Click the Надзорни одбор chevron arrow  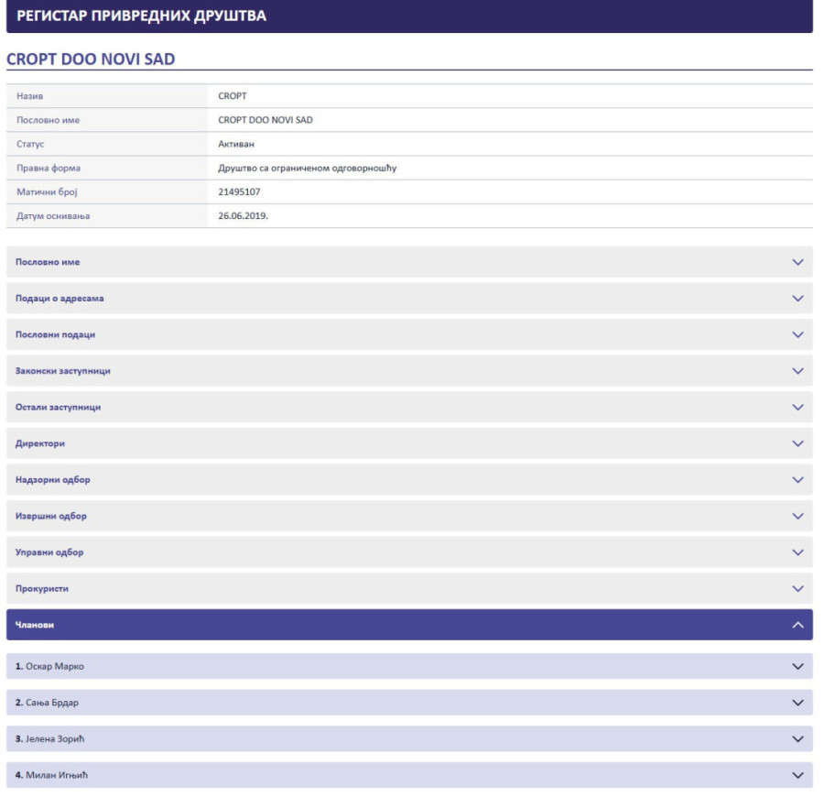click(x=797, y=480)
